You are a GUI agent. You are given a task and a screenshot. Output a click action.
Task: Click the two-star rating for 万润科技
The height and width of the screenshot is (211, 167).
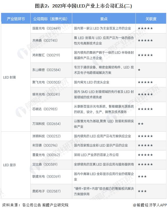click(140, 124)
